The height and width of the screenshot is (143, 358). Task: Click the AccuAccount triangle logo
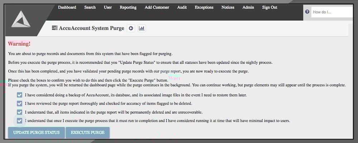[x=21, y=19]
